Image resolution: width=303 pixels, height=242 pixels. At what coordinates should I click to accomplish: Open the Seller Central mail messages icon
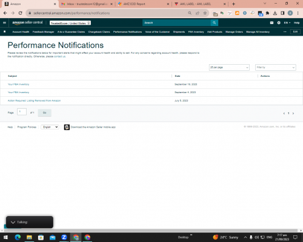click(x=271, y=23)
